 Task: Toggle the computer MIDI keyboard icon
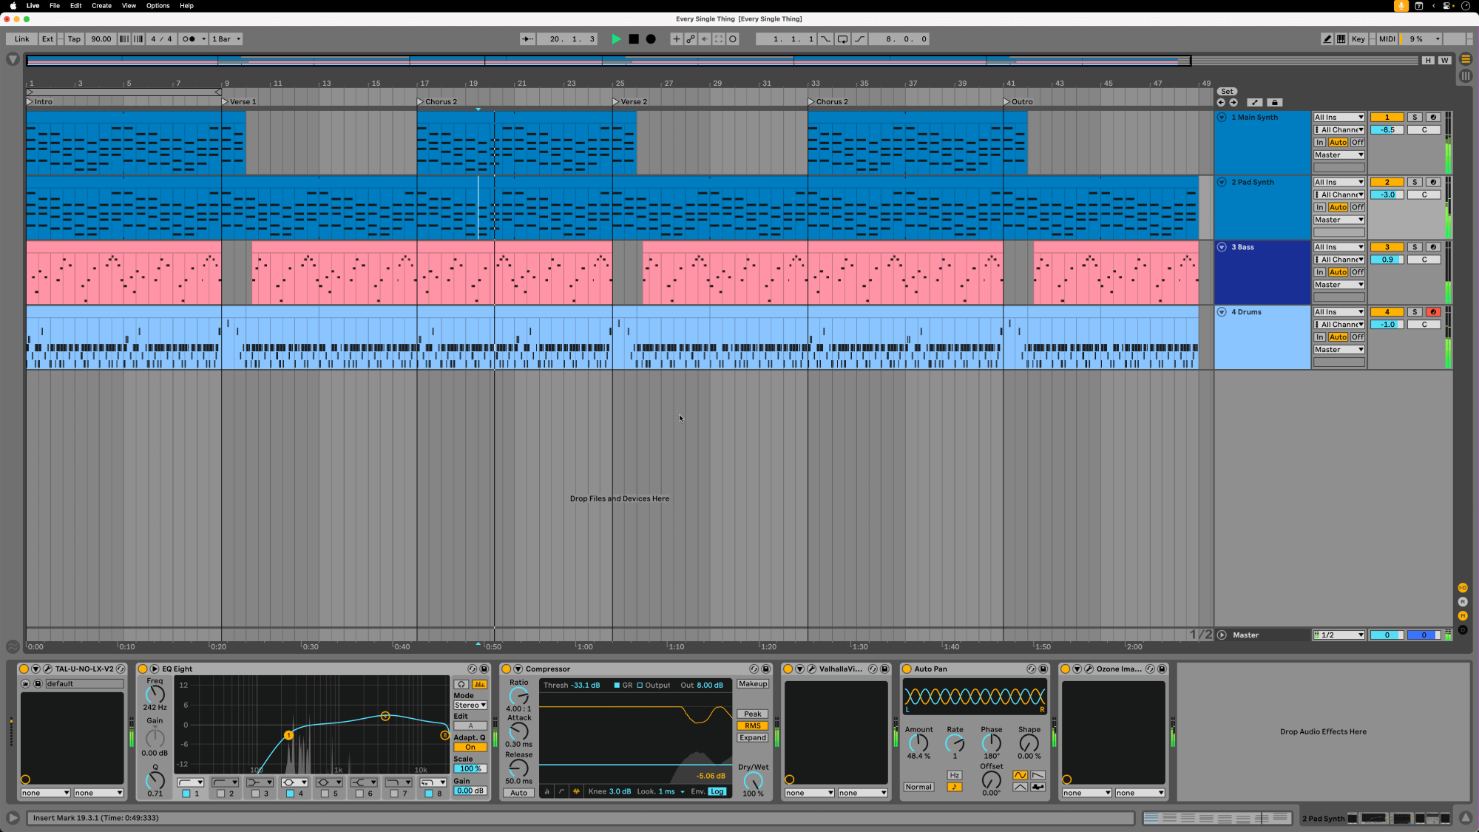tap(1341, 39)
